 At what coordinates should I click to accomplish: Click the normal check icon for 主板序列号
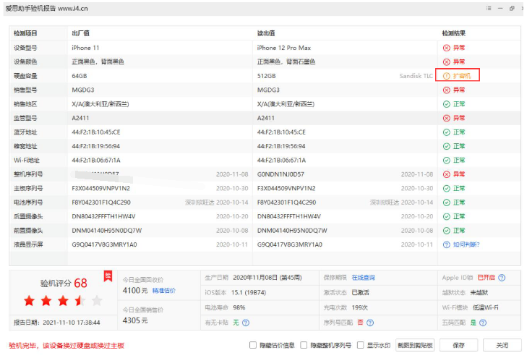[446, 188]
